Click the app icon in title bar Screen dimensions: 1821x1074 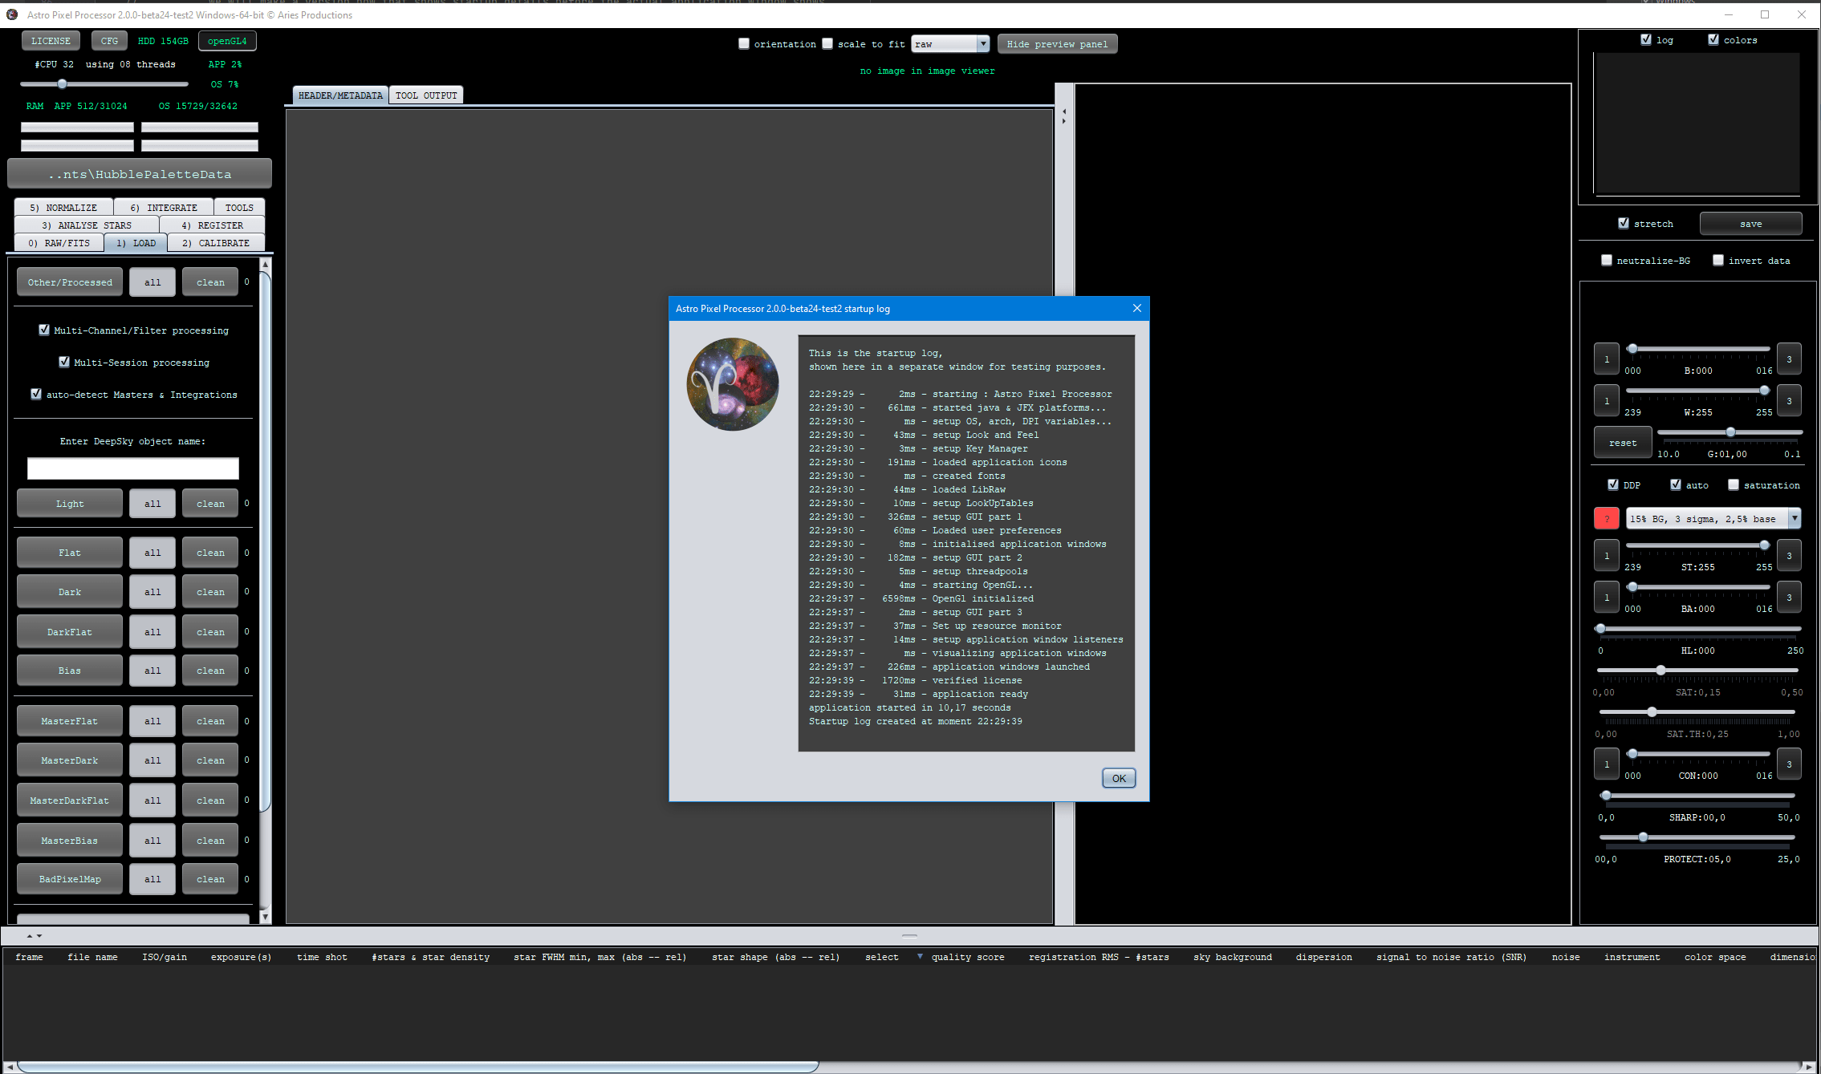pos(12,14)
